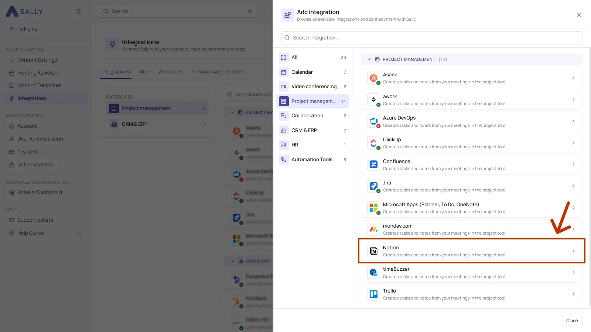Select the Project management category in dialog
Viewport: 591px width, 332px height.
tap(312, 101)
